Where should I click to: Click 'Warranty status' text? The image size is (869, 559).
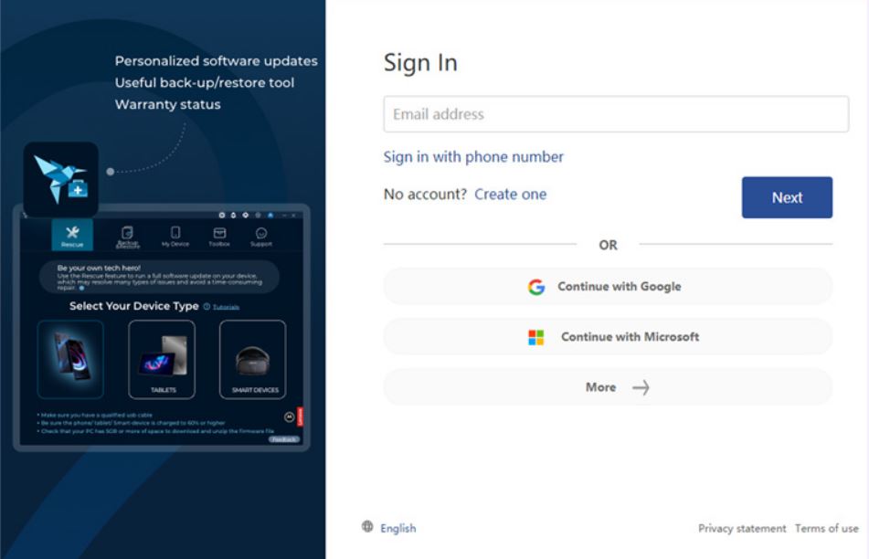pos(167,104)
